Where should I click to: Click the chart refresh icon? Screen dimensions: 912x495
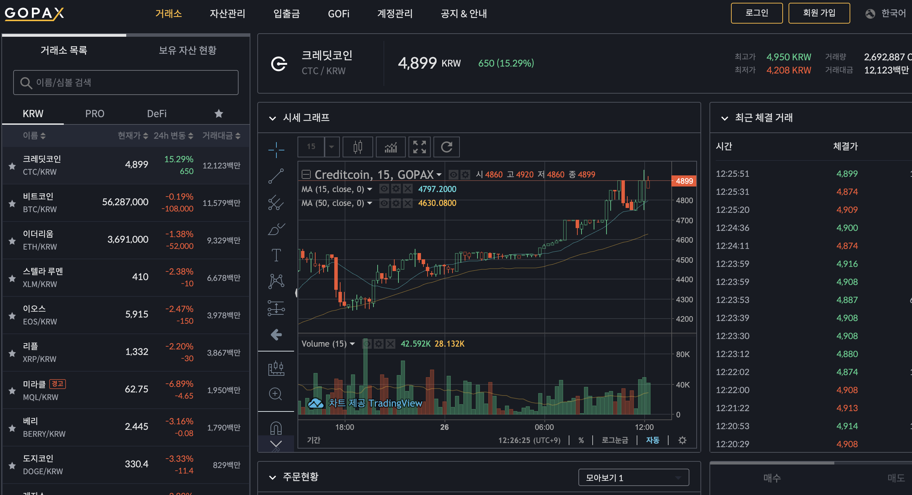pos(446,147)
